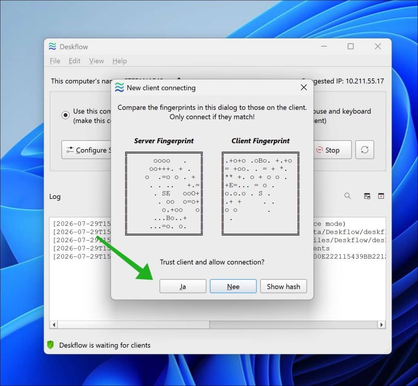This screenshot has width=418, height=386.
Task: Open the Edit menu
Action: [x=74, y=61]
